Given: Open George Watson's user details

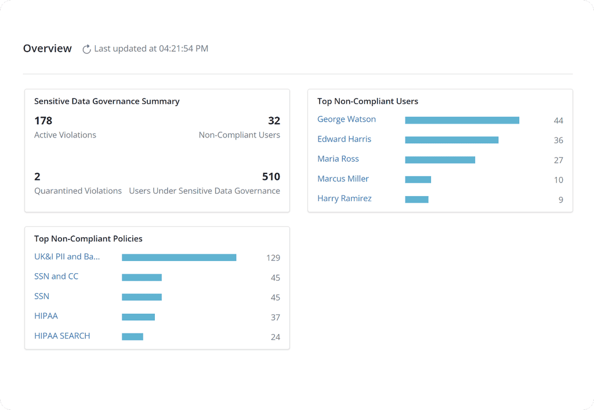Looking at the screenshot, I should point(346,119).
